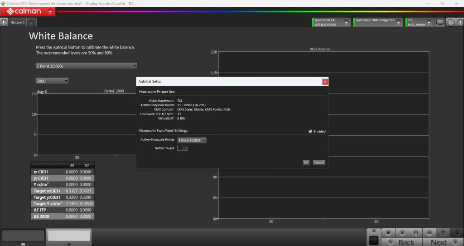
Task: Click the DeltaE Target input field
Action: (183, 148)
